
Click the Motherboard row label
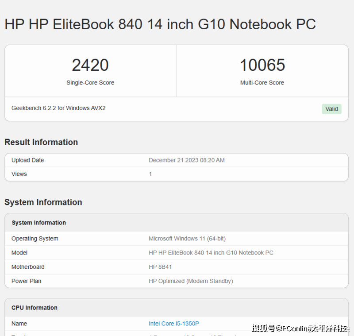click(x=28, y=267)
